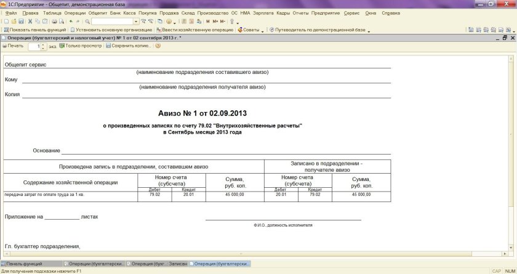Click Ввести хозяйственную операцию button
Image resolution: width=517 pixels, height=274 pixels.
(195, 30)
